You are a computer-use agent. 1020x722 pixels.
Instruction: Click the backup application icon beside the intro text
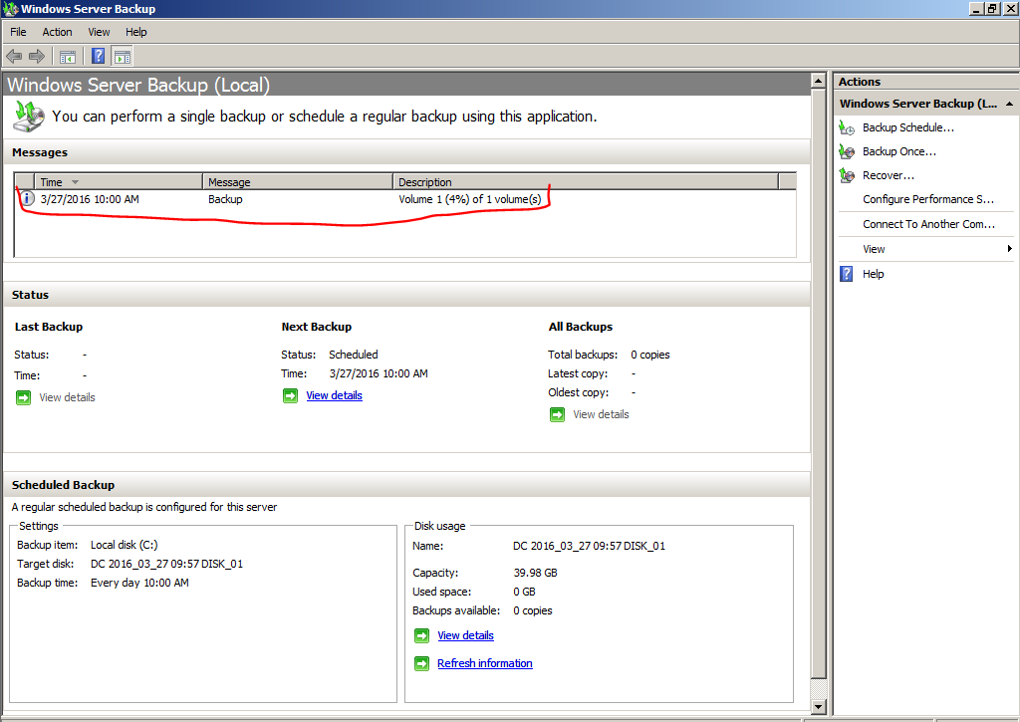[29, 117]
